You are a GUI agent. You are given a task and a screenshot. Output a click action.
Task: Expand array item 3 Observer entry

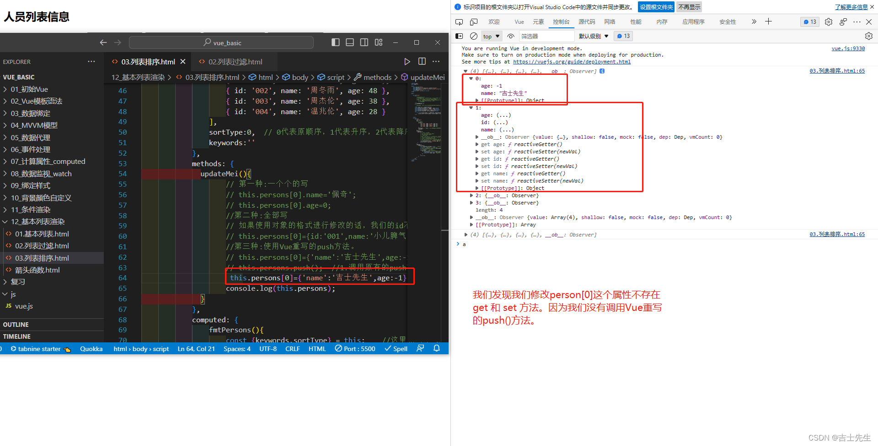click(x=471, y=203)
